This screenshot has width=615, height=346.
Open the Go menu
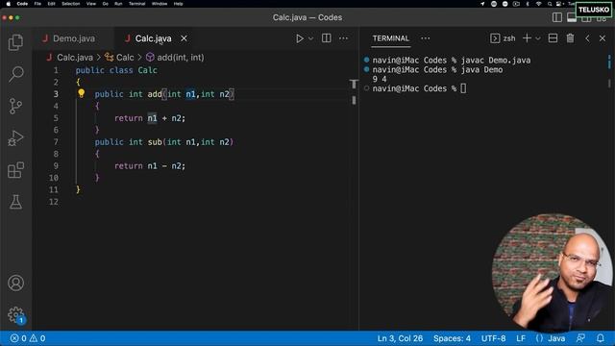(105, 4)
